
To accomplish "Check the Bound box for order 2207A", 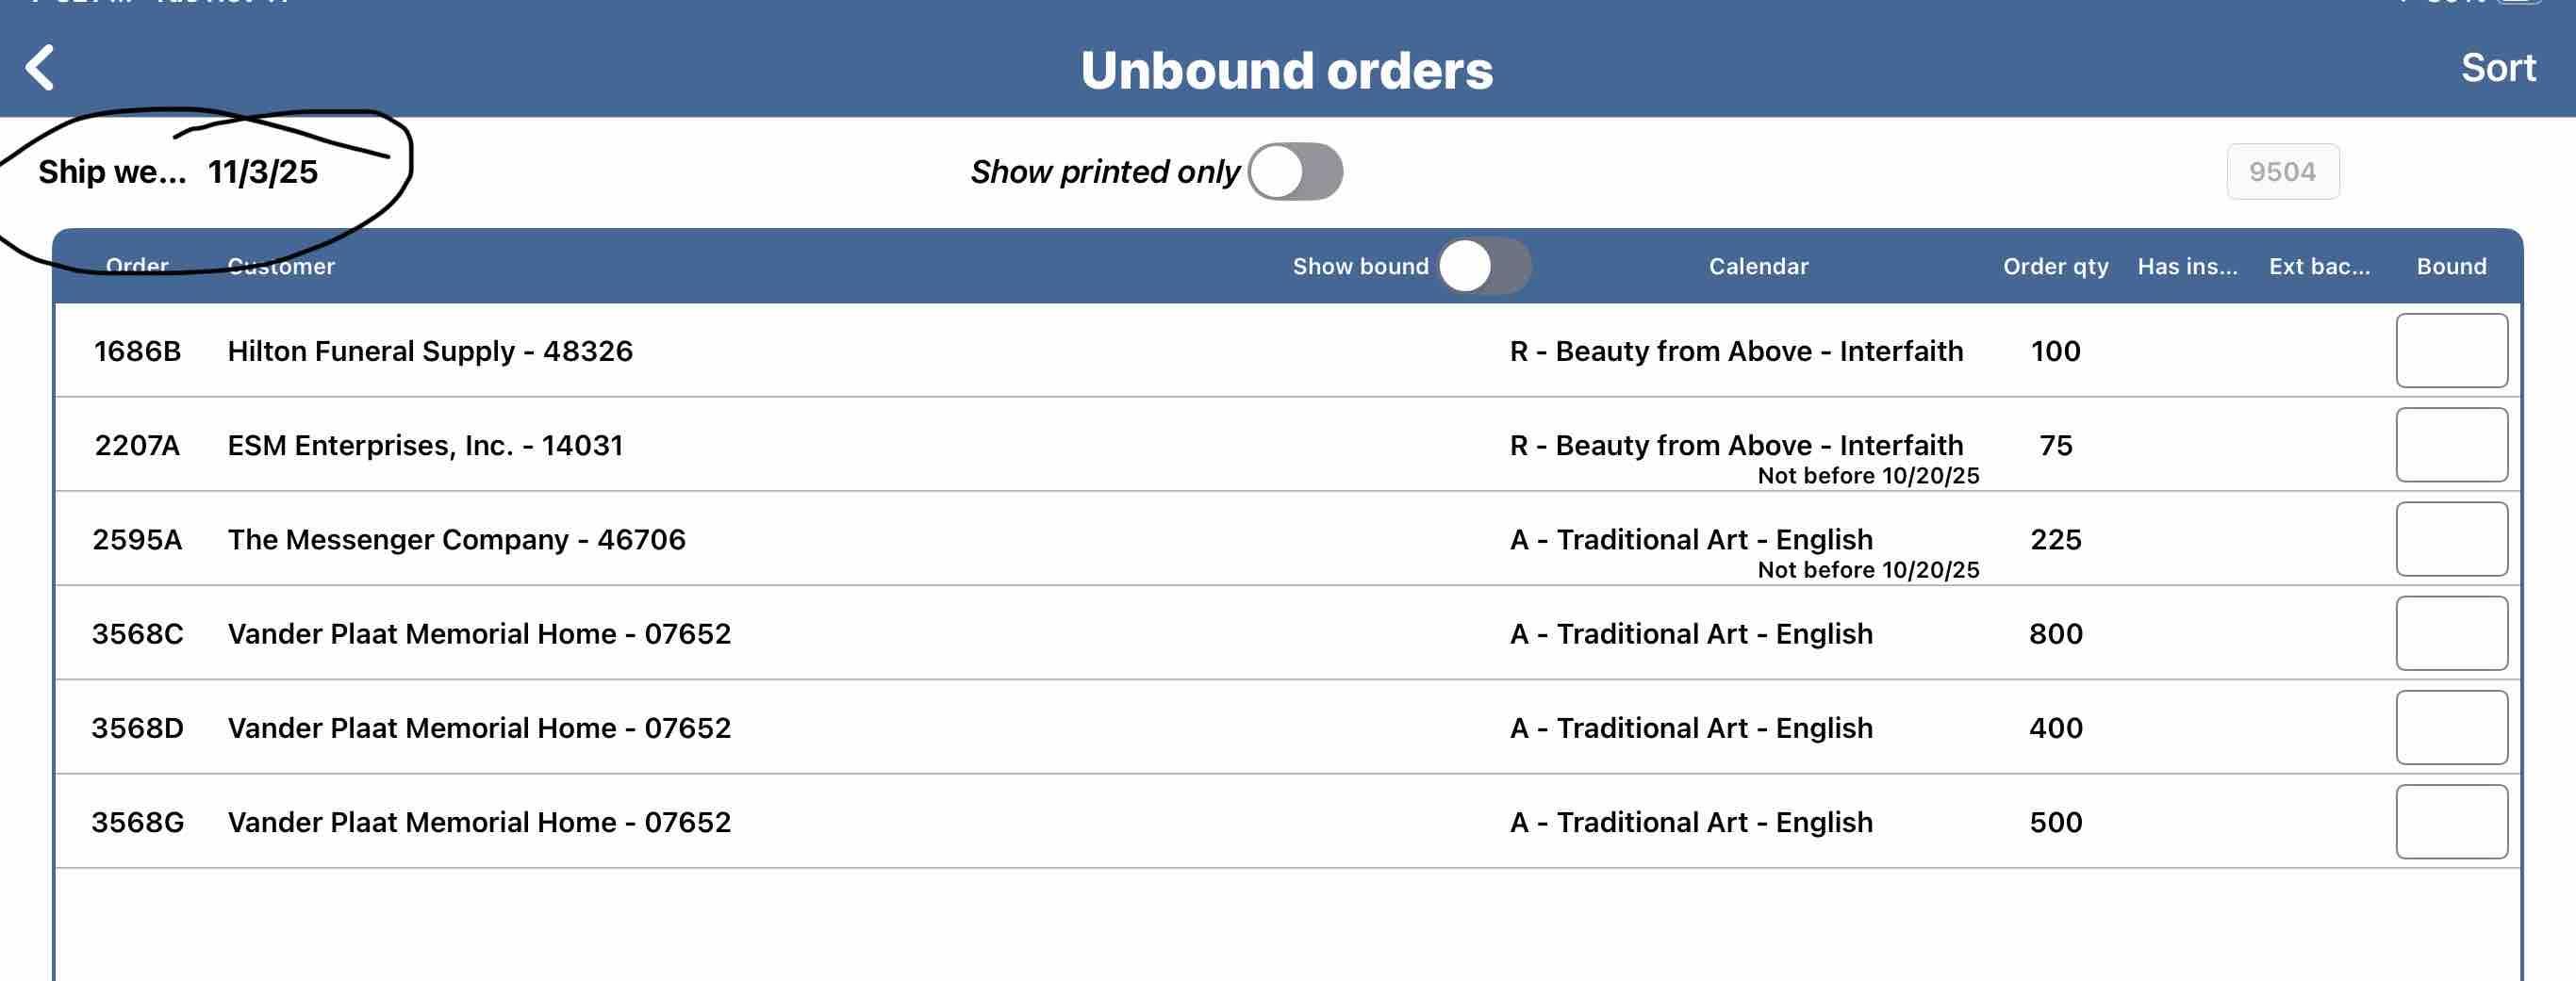I will coord(2451,445).
